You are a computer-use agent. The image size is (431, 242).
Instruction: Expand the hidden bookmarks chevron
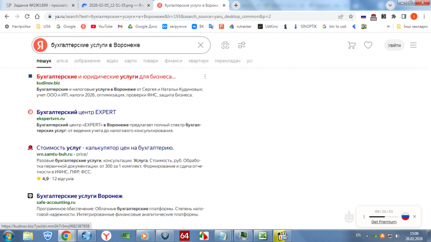point(388,26)
